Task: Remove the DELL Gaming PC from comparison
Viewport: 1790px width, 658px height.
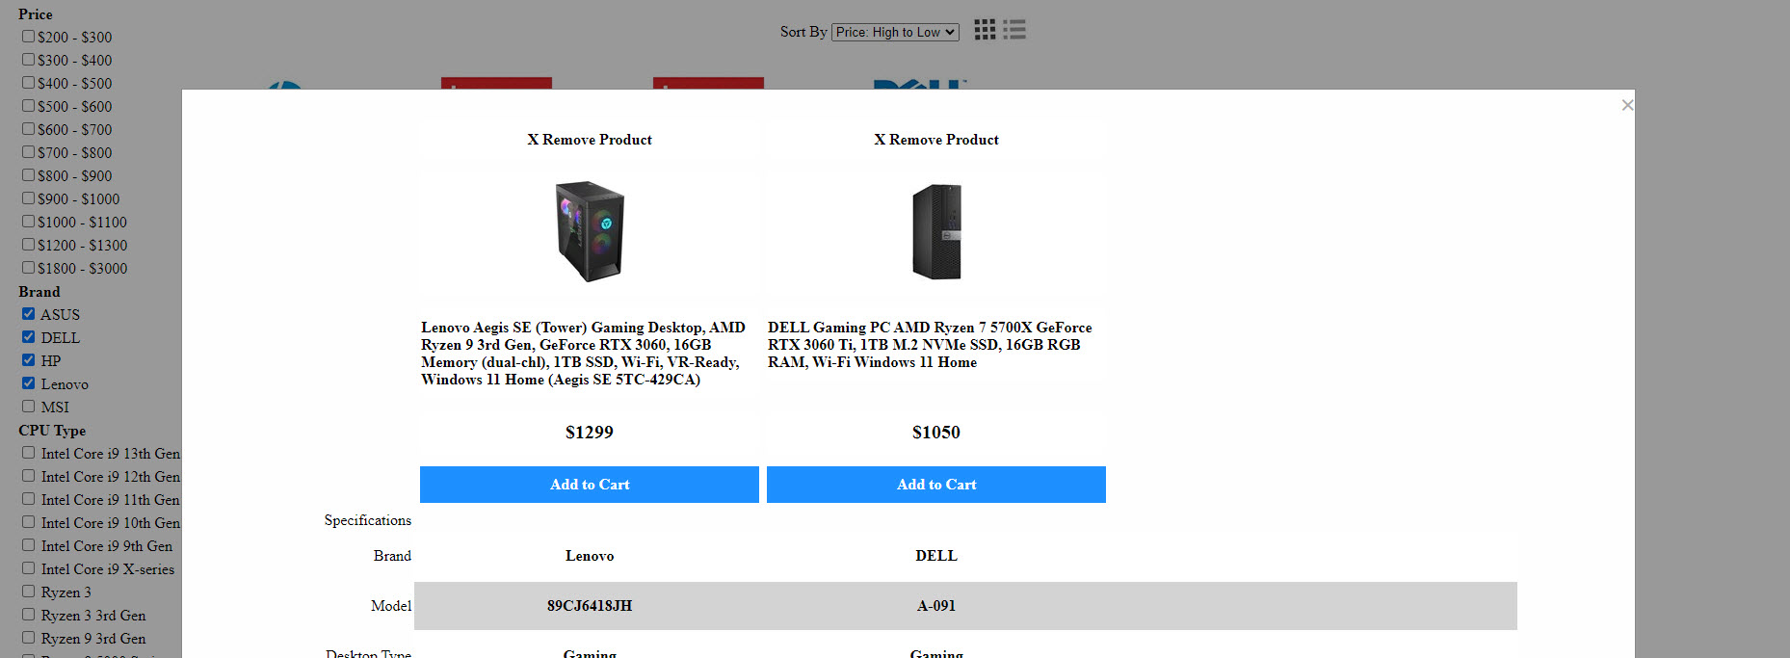Action: point(935,140)
